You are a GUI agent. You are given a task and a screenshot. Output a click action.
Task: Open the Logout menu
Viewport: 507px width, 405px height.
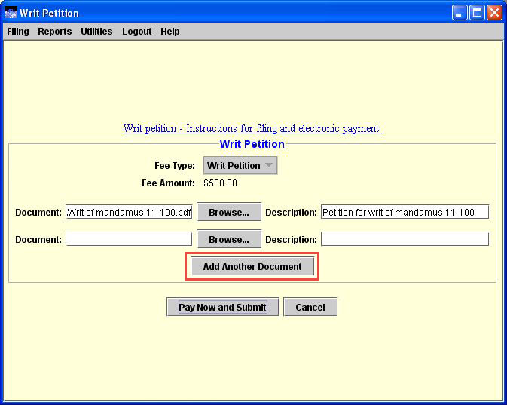coord(137,32)
